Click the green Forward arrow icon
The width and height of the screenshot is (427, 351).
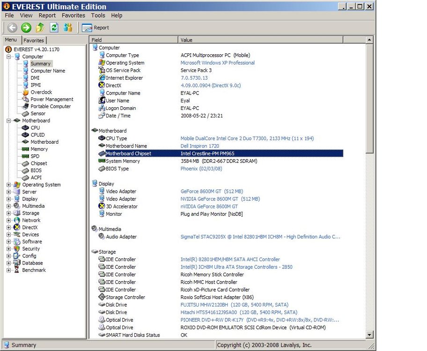click(x=26, y=28)
